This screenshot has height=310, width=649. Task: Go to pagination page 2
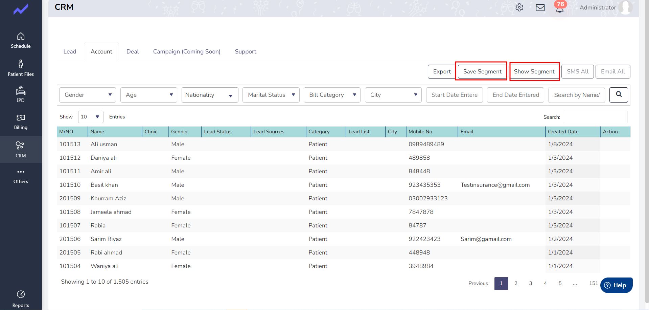click(516, 283)
